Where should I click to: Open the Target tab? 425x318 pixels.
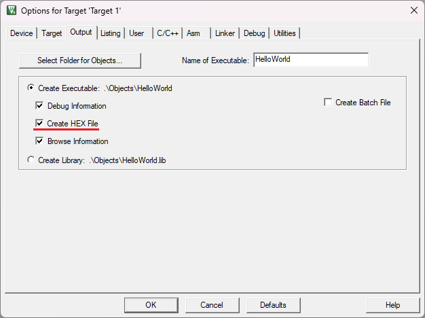(52, 33)
